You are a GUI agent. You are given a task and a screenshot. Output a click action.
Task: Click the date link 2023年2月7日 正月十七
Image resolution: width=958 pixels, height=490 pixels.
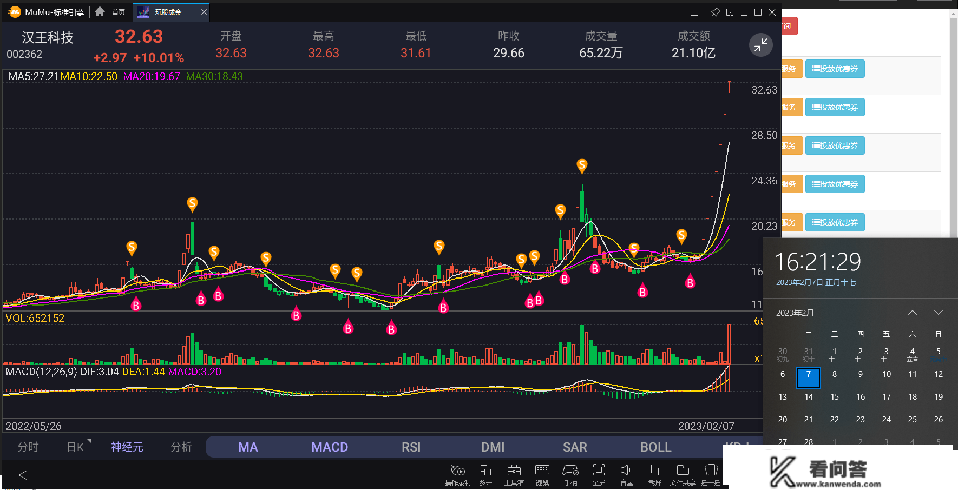pos(816,282)
